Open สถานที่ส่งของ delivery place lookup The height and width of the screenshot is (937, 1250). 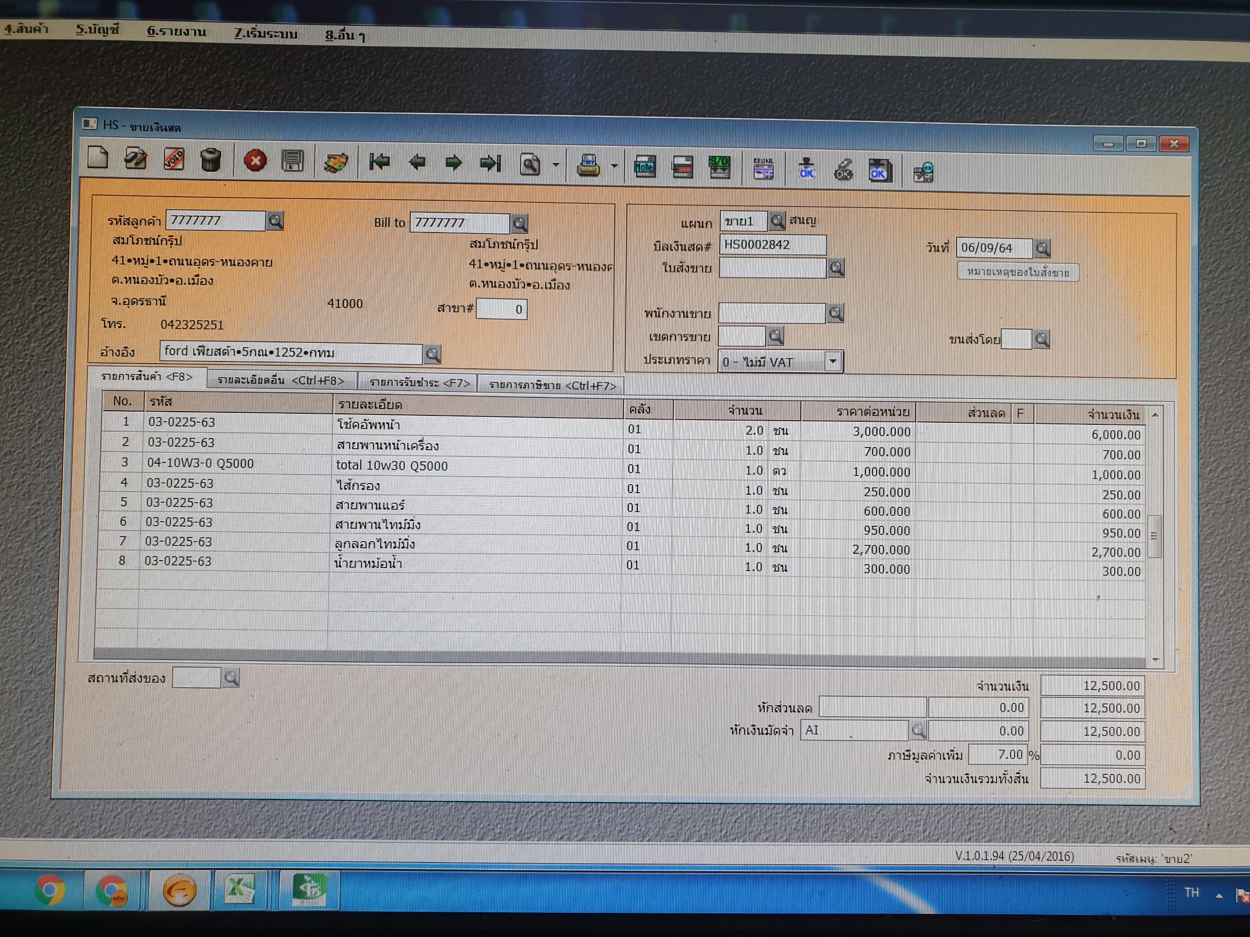click(x=231, y=678)
